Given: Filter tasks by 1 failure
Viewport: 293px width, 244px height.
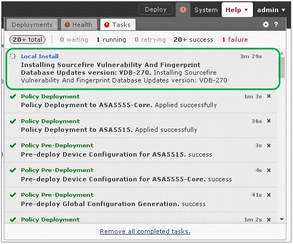Looking at the screenshot, I should 235,40.
